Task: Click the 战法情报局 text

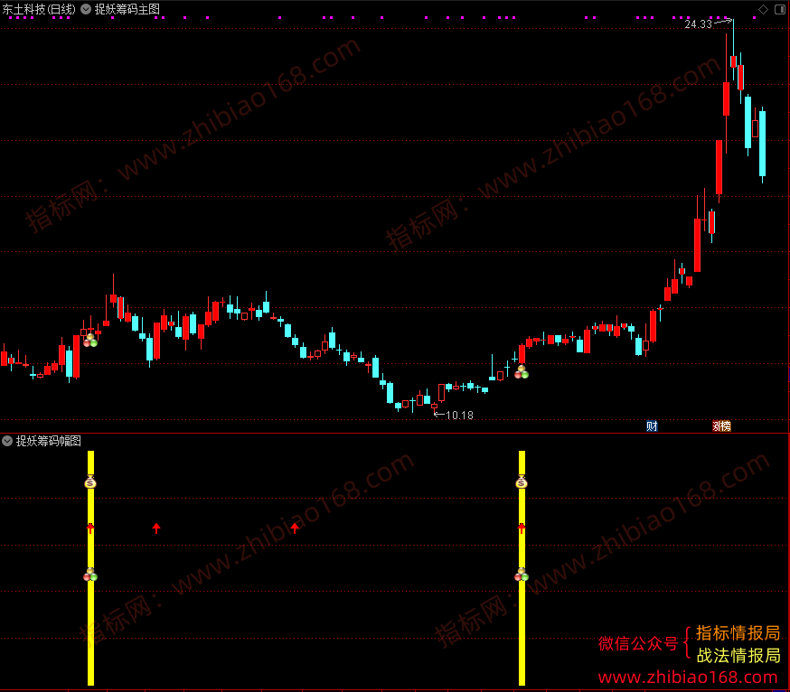Action: [x=738, y=655]
